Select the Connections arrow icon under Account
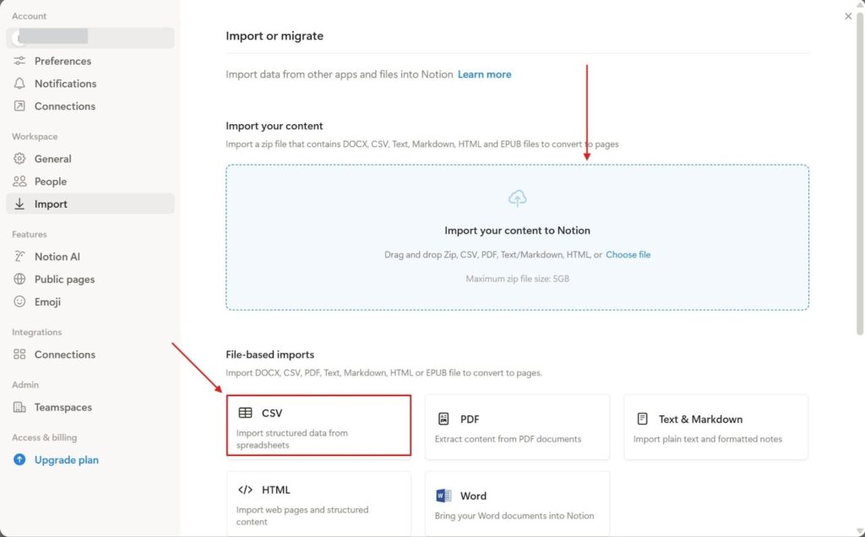Viewport: 865px width, 537px height. pyautogui.click(x=21, y=106)
